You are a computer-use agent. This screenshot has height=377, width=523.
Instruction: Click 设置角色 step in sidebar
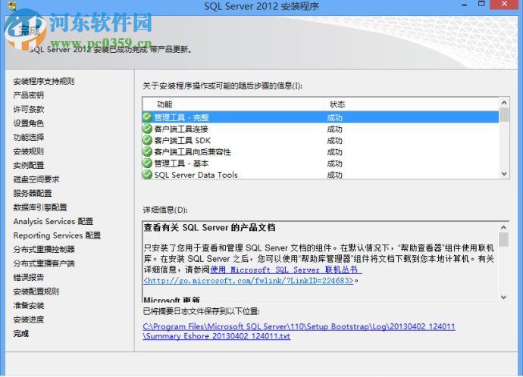click(28, 123)
